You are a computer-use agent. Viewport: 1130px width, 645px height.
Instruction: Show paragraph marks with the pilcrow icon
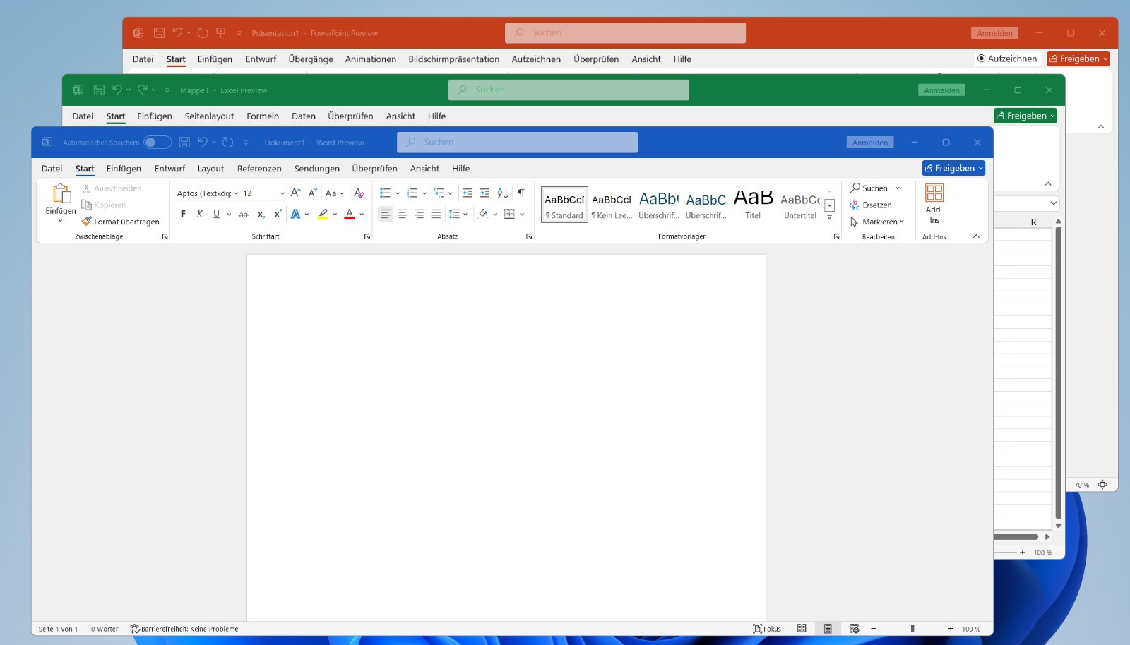pos(521,193)
